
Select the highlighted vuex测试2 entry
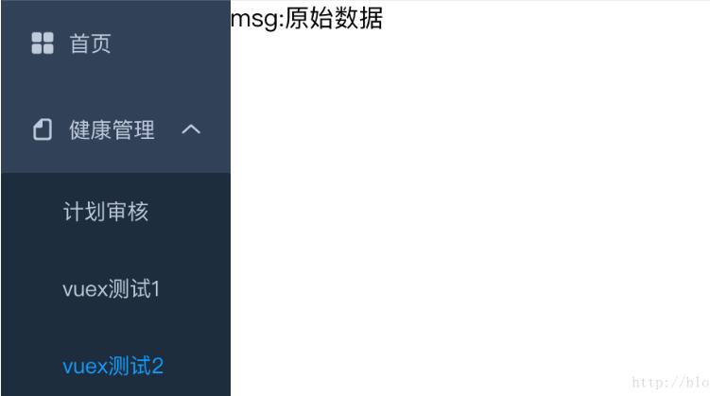[116, 366]
